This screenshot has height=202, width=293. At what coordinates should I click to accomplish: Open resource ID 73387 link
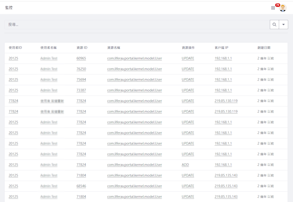[81, 90]
